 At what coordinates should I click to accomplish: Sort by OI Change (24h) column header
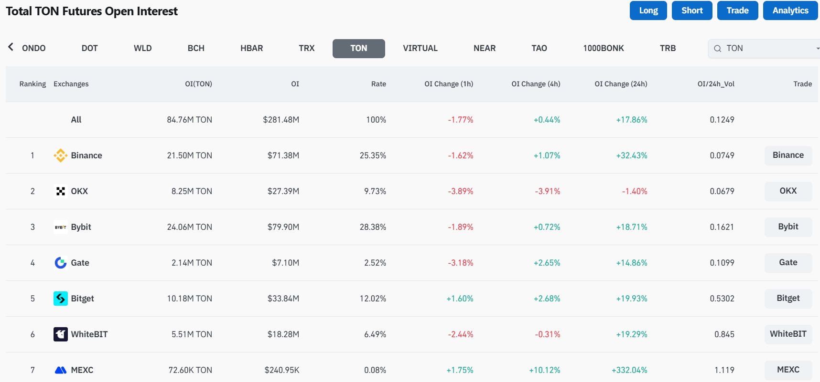pos(621,84)
